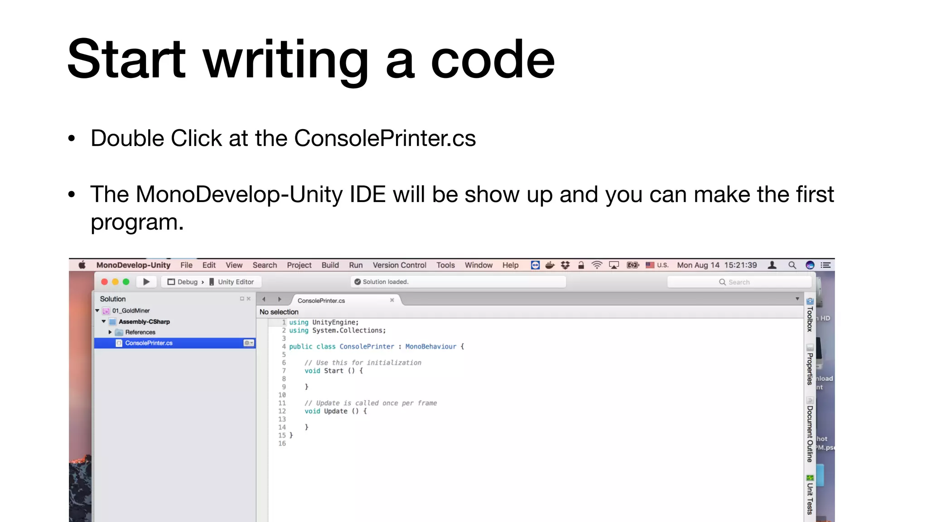Screen dimensions: 928x522
Task: Open the Window menu
Action: [x=478, y=265]
